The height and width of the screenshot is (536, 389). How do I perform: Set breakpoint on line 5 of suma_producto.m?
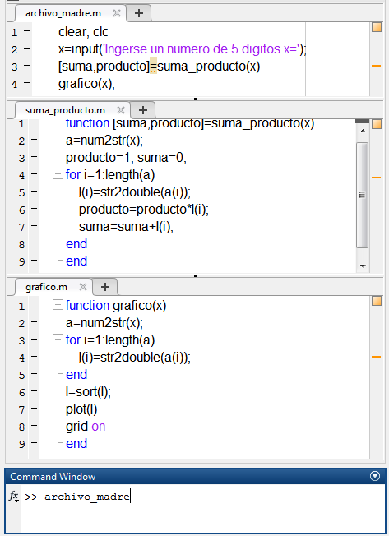tap(34, 192)
